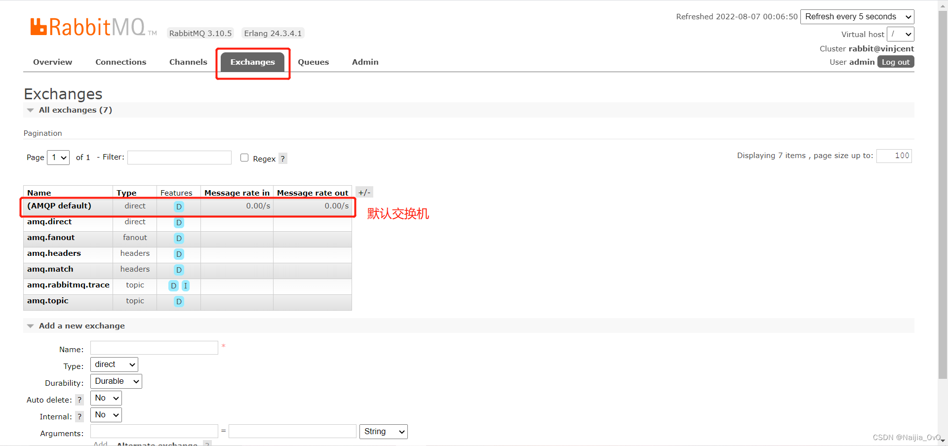The height and width of the screenshot is (446, 948).
Task: Open the Admin tab
Action: tap(365, 62)
